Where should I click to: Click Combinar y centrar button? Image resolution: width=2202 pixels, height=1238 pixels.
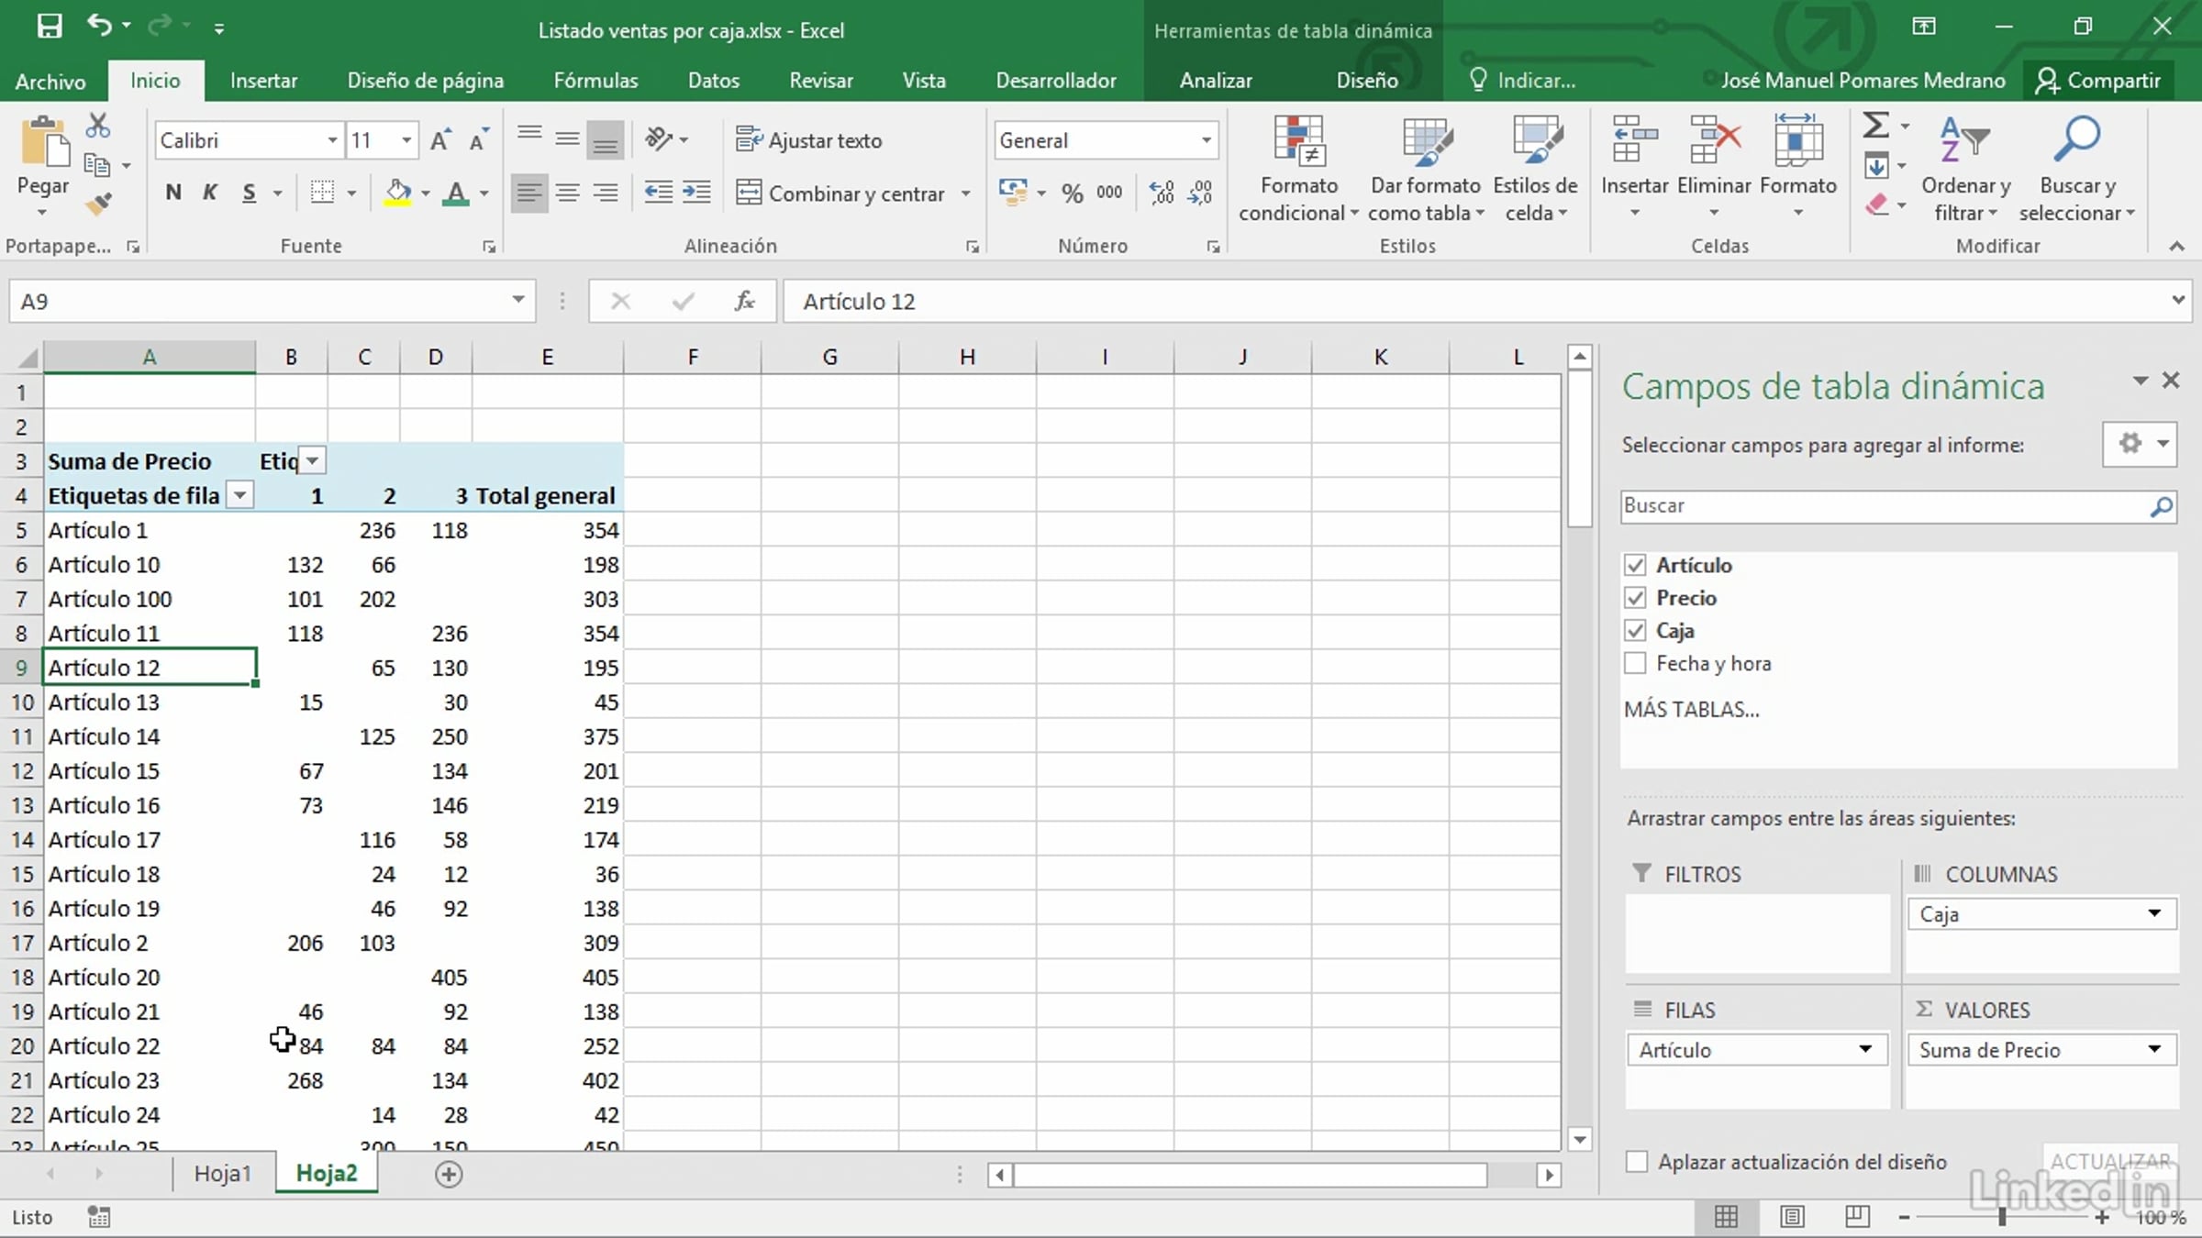coord(841,193)
